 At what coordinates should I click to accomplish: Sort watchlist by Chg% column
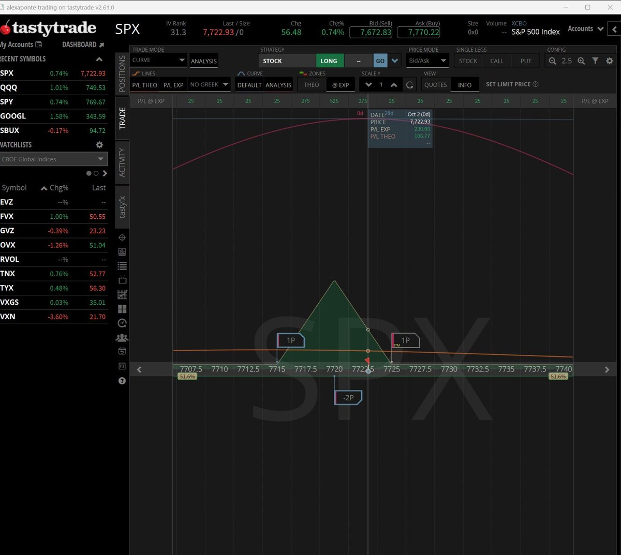(x=55, y=188)
